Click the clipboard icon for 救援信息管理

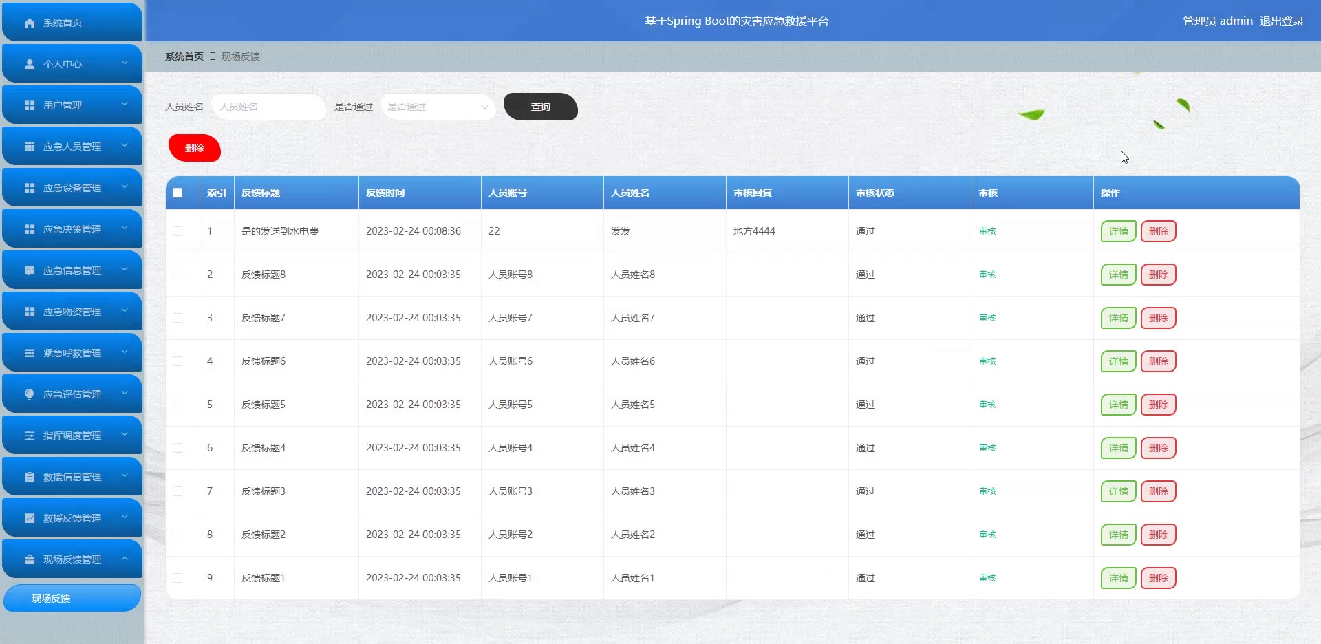[x=30, y=477]
